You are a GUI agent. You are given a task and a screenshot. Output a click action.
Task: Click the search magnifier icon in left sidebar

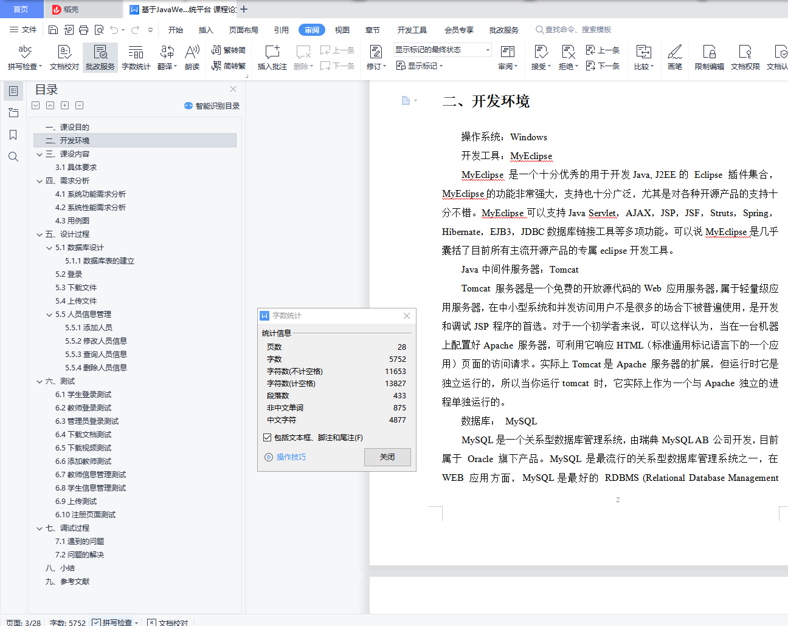pyautogui.click(x=13, y=157)
